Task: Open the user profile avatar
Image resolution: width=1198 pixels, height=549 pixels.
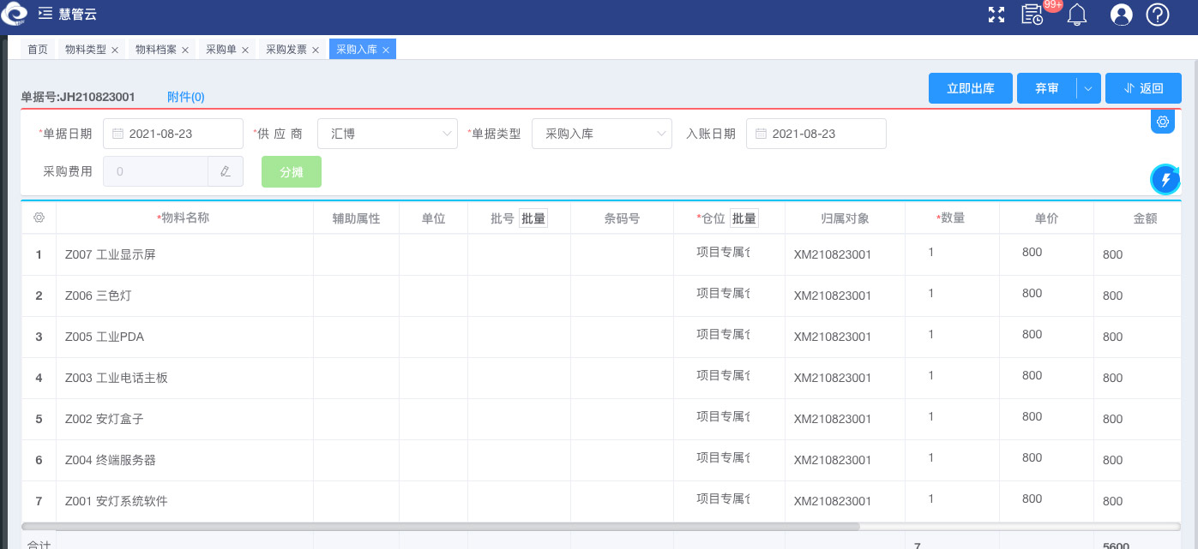Action: click(1122, 15)
